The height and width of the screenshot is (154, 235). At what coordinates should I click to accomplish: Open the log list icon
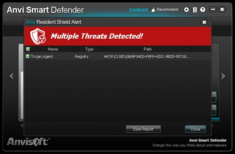tap(195, 10)
